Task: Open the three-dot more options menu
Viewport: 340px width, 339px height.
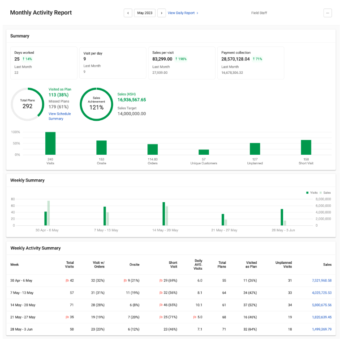Action: pyautogui.click(x=327, y=13)
